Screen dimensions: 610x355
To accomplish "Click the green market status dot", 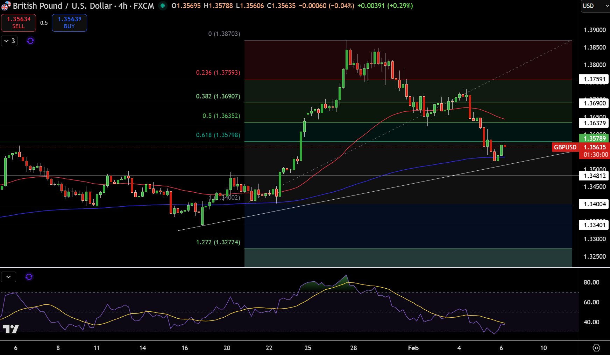I will tap(163, 6).
